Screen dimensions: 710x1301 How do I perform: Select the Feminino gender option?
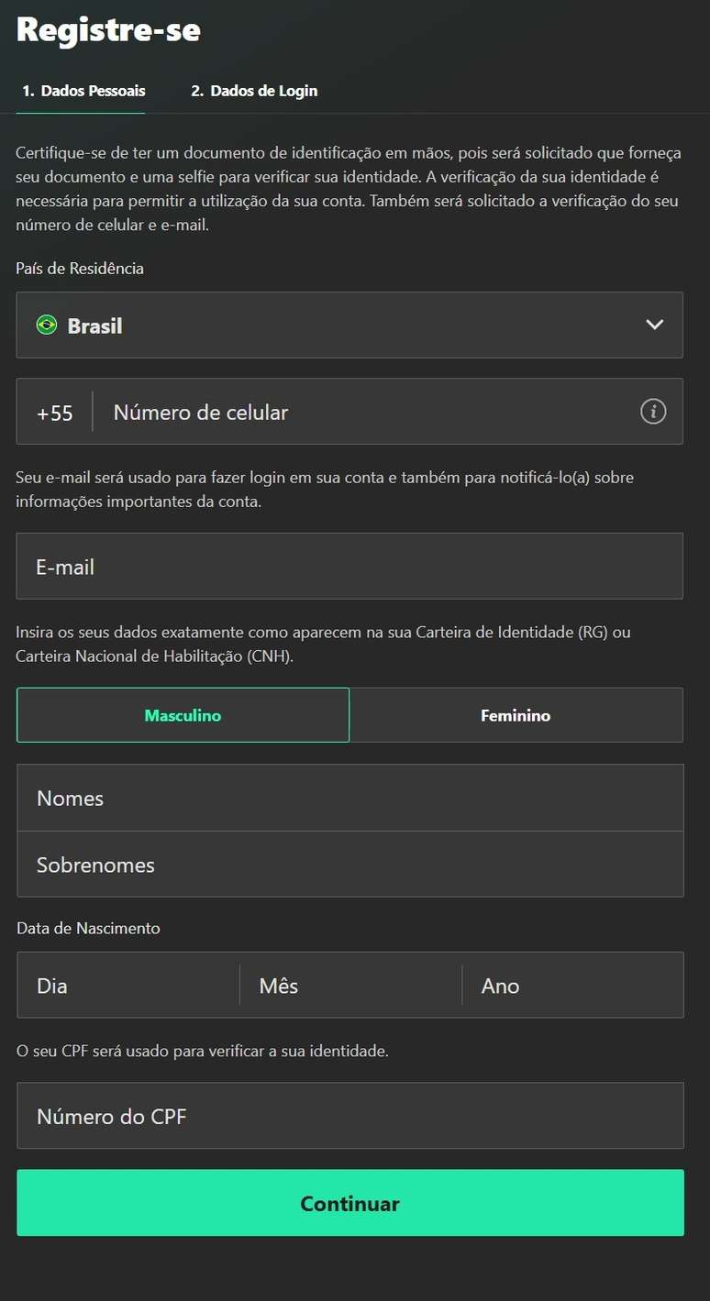point(516,714)
